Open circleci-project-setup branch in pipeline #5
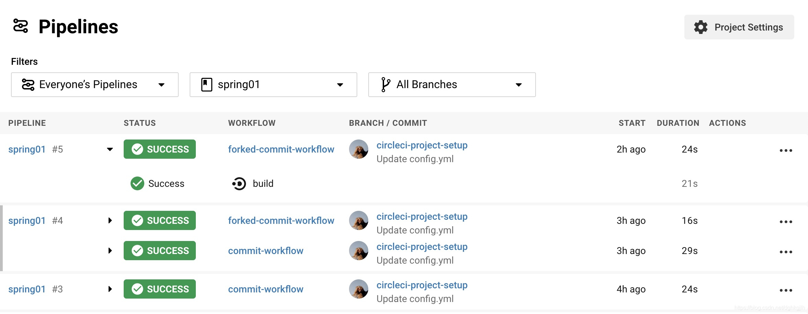 (x=422, y=145)
